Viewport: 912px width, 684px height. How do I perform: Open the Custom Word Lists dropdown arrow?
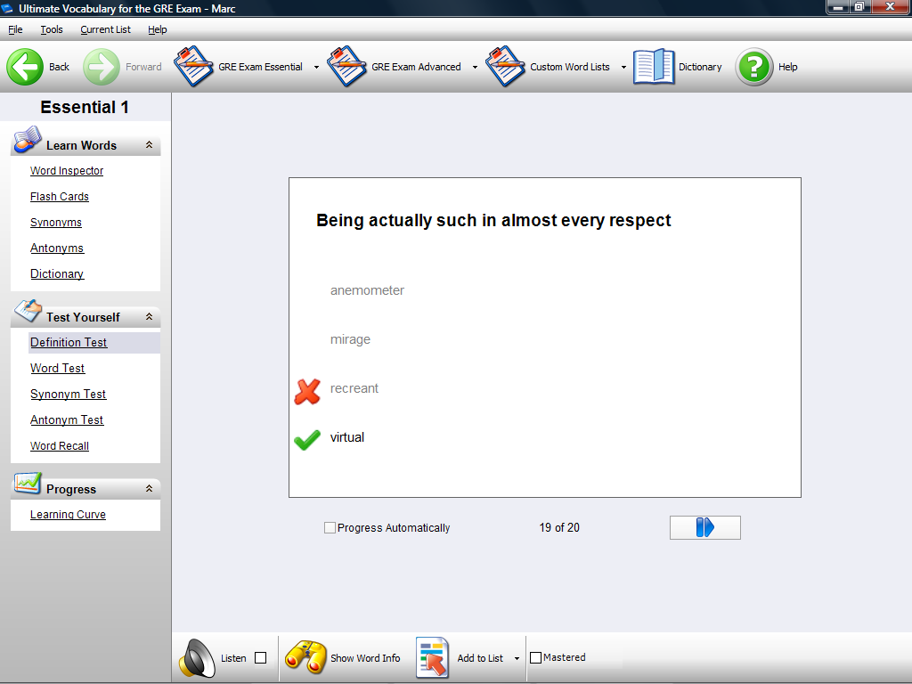tap(623, 67)
